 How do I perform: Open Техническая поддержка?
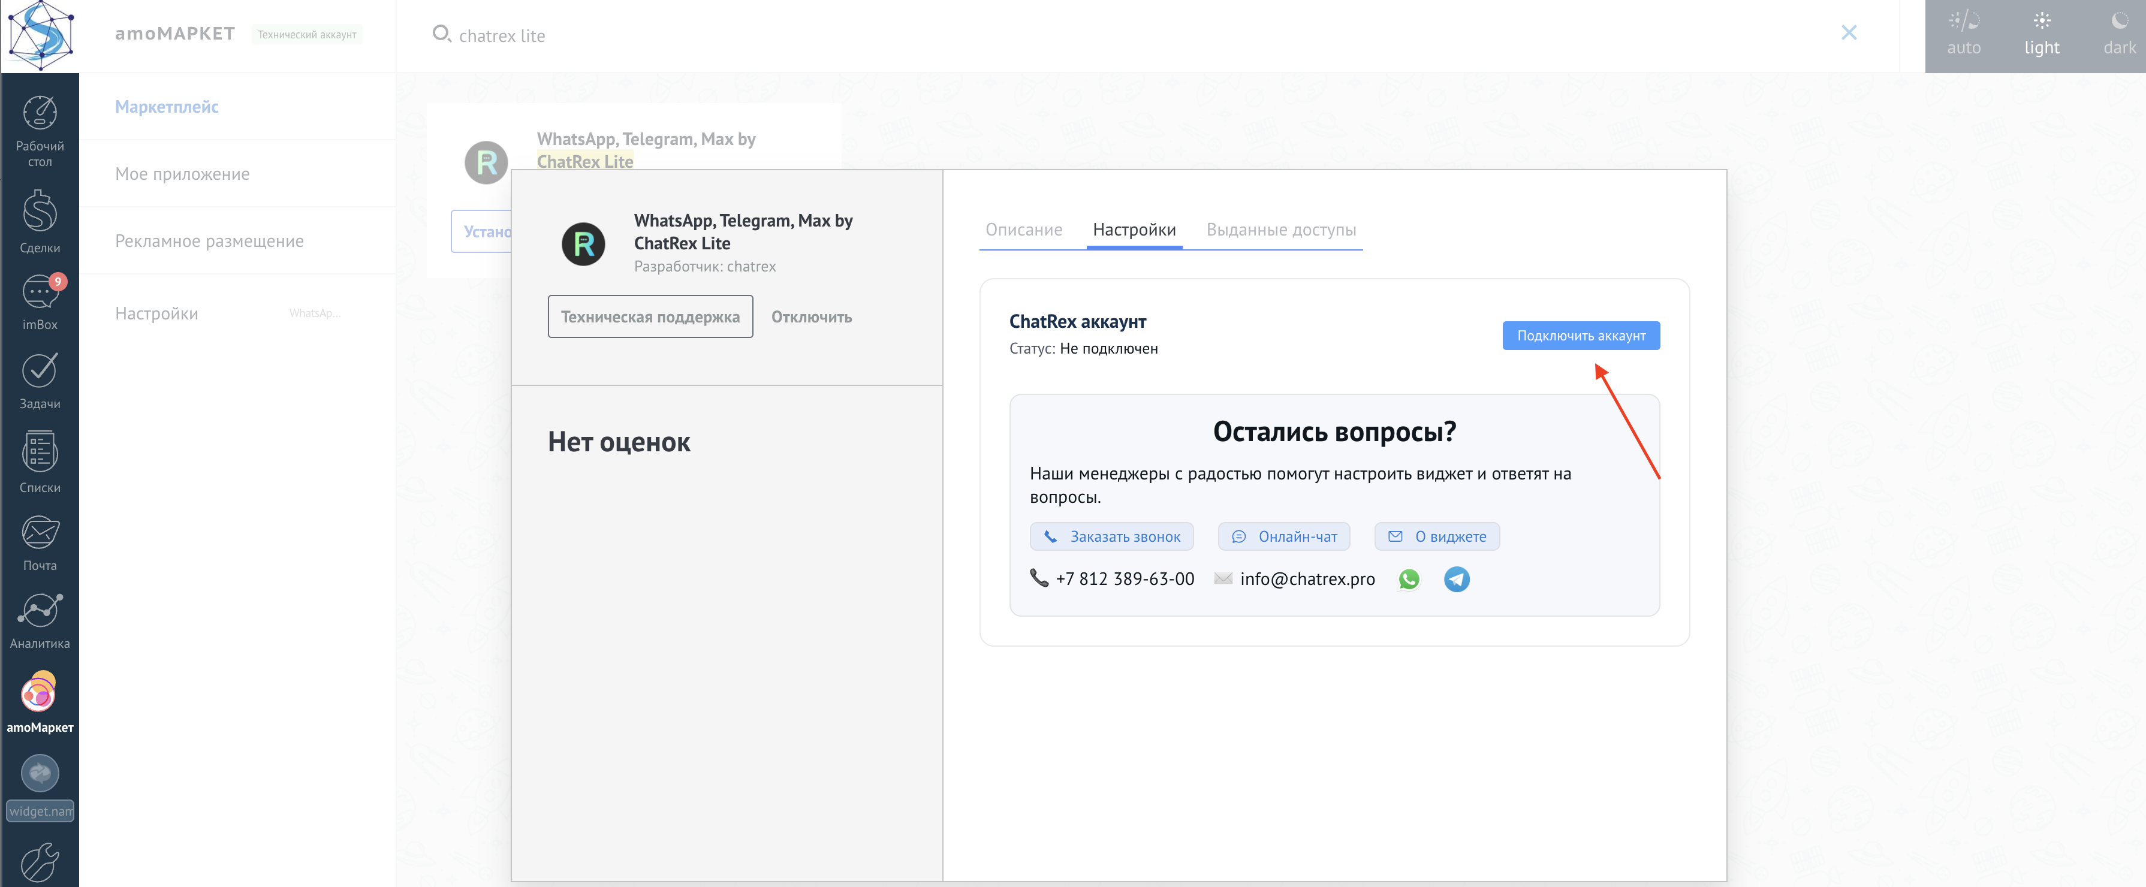650,316
